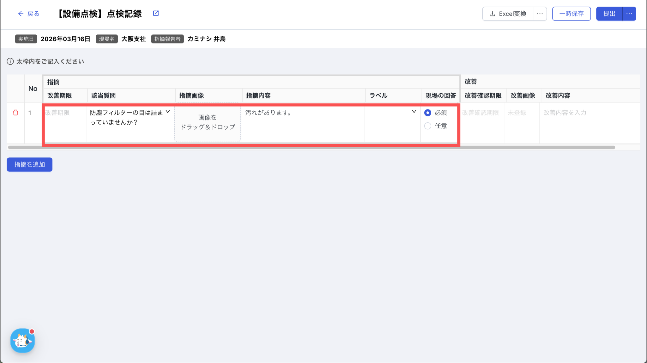Select the 必須 radio button

tap(428, 113)
